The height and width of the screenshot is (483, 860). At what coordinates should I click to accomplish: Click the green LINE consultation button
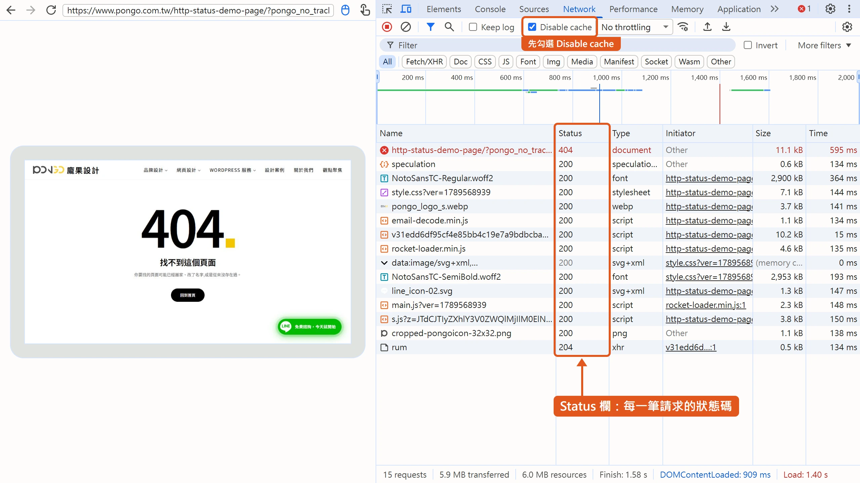(309, 326)
